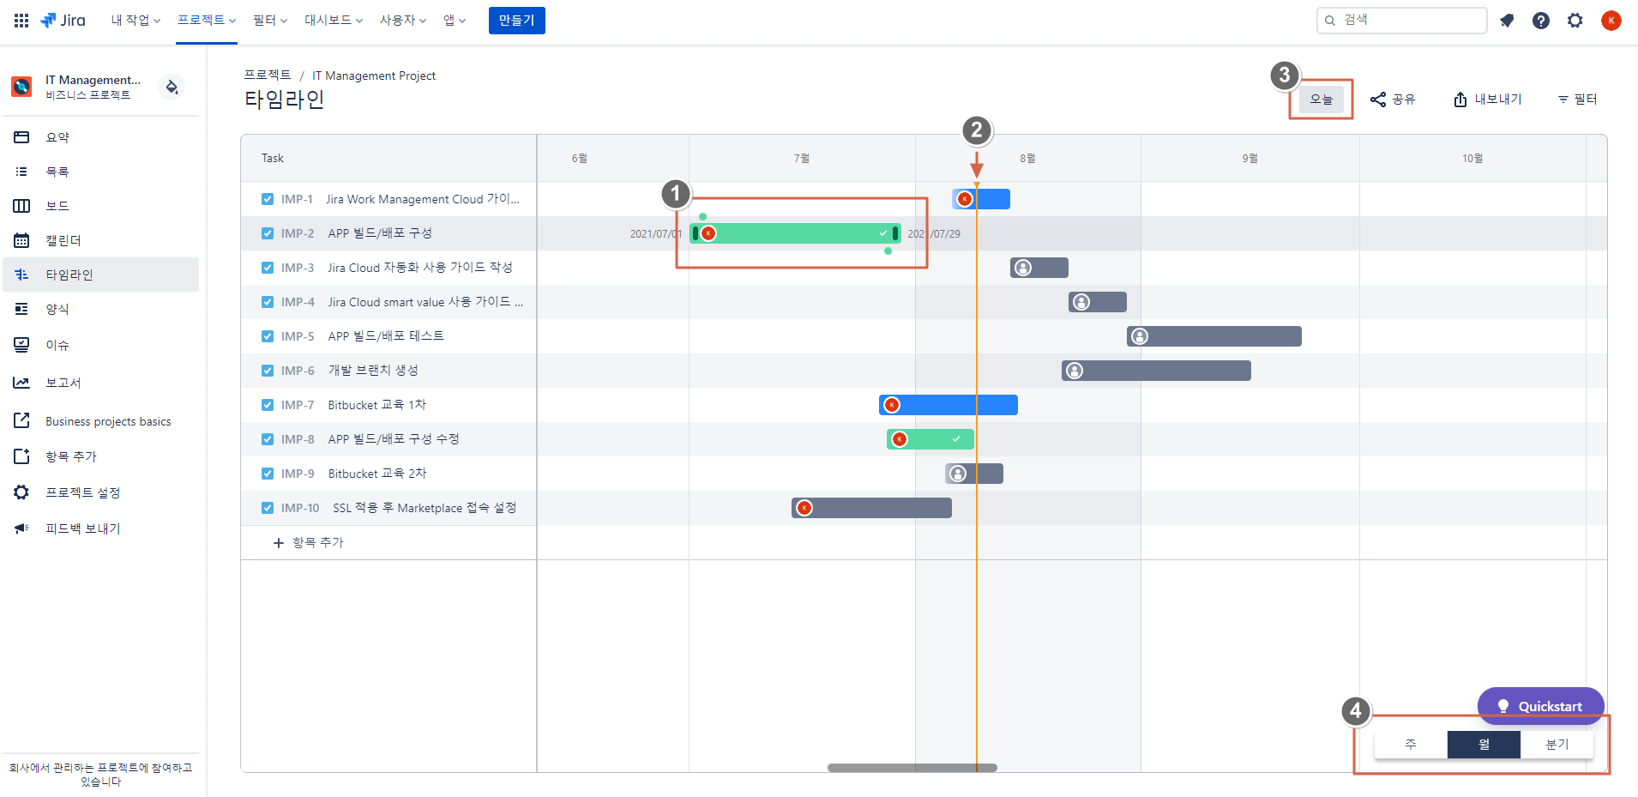Click the 타임라인 timeline icon in sidebar
Screen dimensions: 1638x797
pyautogui.click(x=21, y=275)
